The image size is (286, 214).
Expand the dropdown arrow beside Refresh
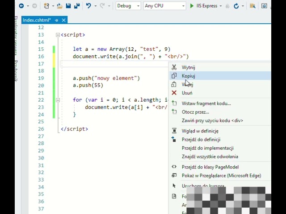point(243,6)
